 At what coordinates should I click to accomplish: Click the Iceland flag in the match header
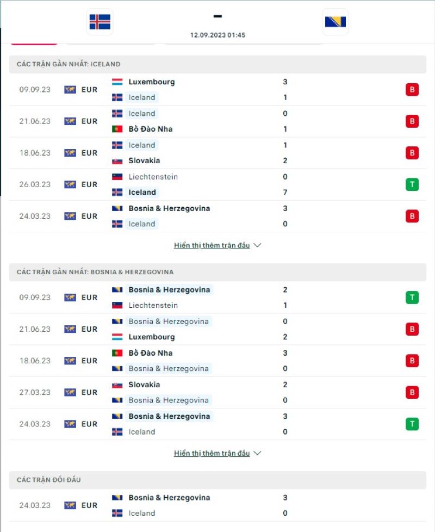pyautogui.click(x=100, y=22)
